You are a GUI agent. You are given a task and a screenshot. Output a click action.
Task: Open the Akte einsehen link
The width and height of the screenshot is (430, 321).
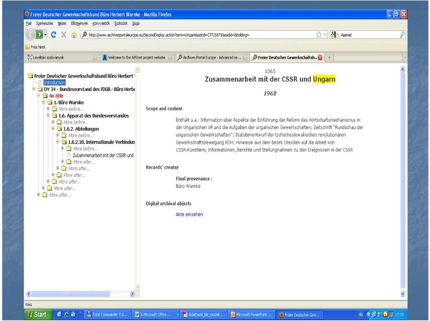pyautogui.click(x=189, y=214)
